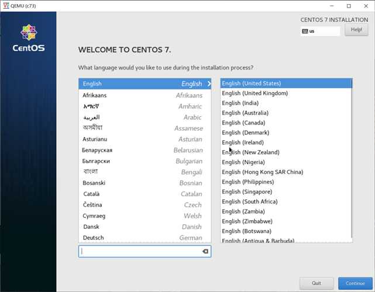Choose Belarusian from the list

(x=145, y=150)
